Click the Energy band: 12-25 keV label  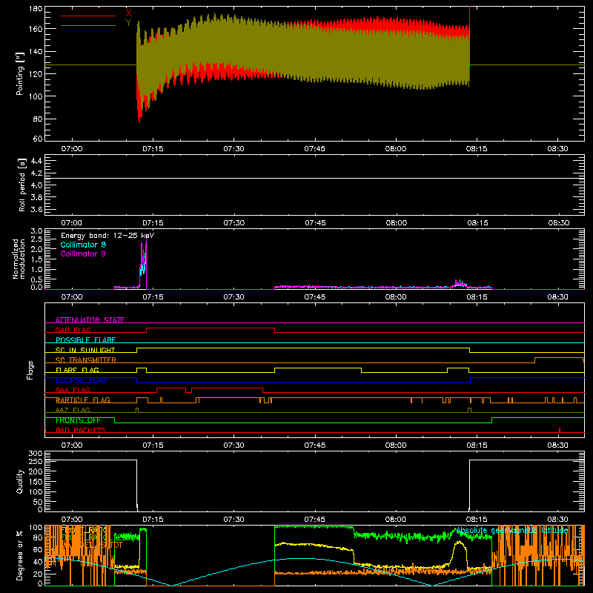107,236
